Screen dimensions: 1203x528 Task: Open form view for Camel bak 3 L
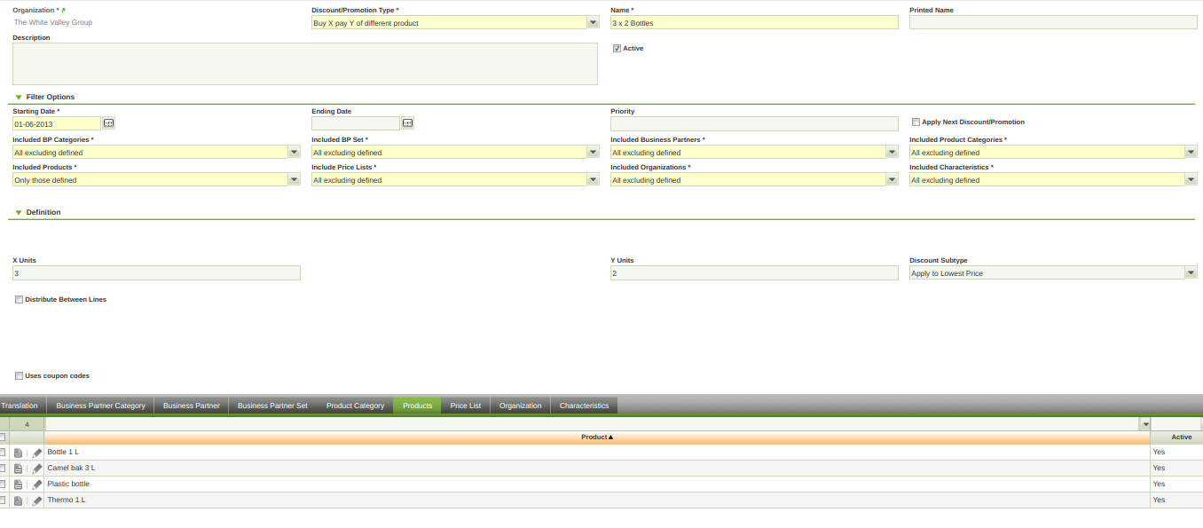19,469
